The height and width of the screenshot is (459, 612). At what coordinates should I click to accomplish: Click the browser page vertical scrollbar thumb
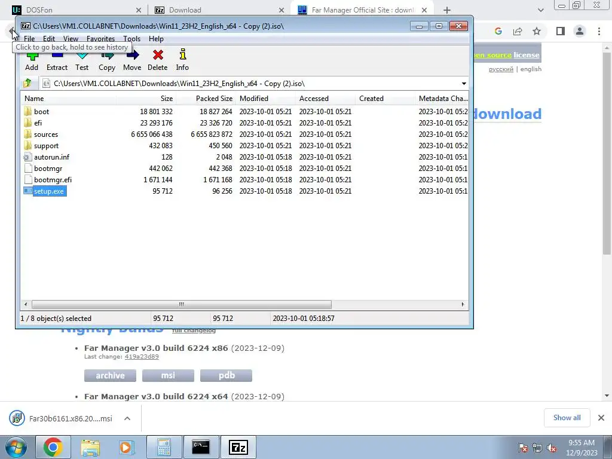tap(607, 154)
